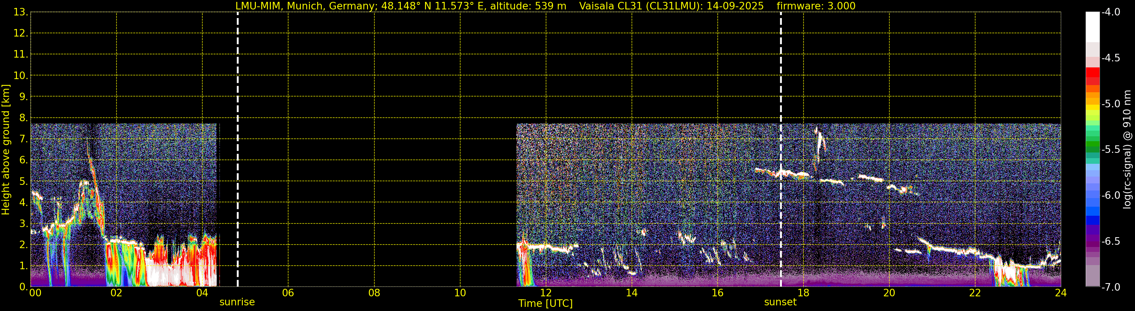Click time-axis tick label '04'
This screenshot has width=1135, height=311.
(202, 293)
